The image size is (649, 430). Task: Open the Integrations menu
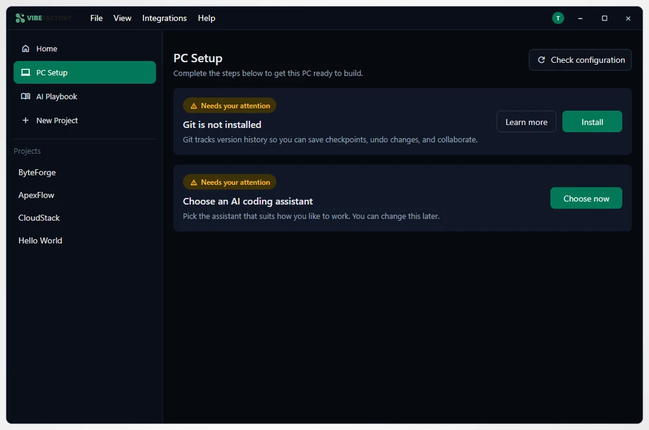pyautogui.click(x=164, y=18)
